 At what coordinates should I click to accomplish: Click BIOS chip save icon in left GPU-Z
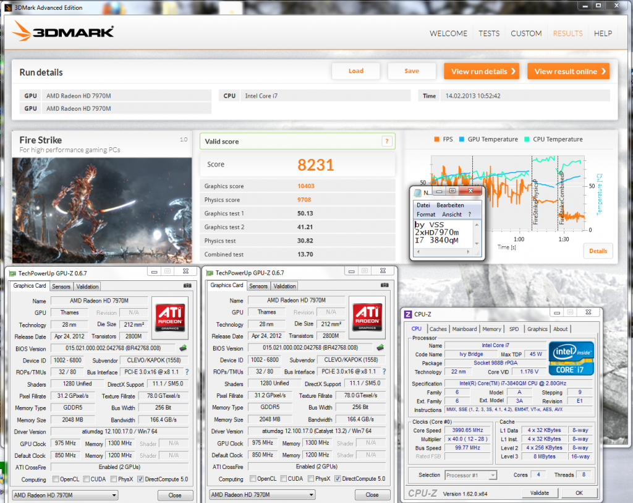[183, 348]
